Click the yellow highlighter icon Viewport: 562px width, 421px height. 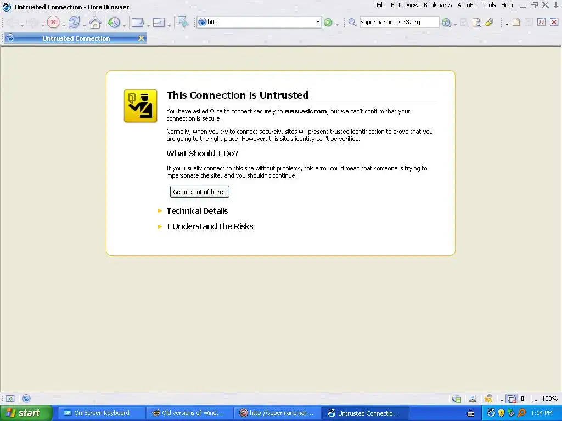point(489,22)
